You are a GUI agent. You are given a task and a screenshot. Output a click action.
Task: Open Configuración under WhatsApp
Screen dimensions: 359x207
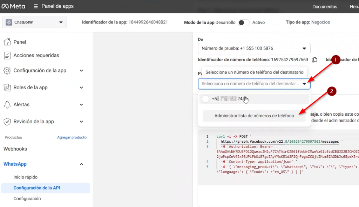27,199
